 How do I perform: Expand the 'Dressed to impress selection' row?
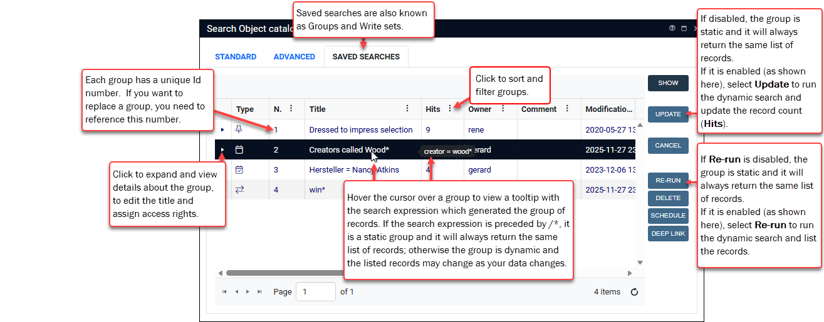coord(222,129)
